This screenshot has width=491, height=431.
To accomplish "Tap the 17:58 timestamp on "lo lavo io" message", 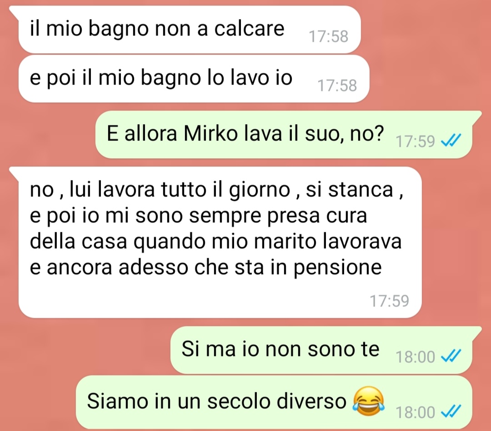I will click(337, 86).
